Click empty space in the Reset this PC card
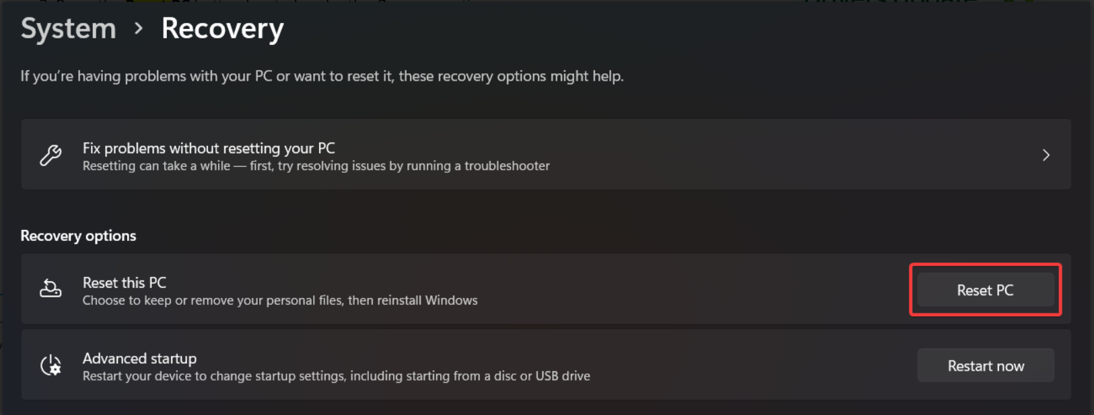 coord(673,289)
